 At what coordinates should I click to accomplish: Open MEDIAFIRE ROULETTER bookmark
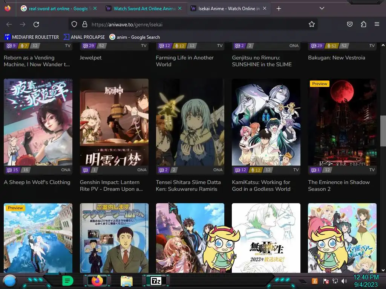click(x=32, y=37)
